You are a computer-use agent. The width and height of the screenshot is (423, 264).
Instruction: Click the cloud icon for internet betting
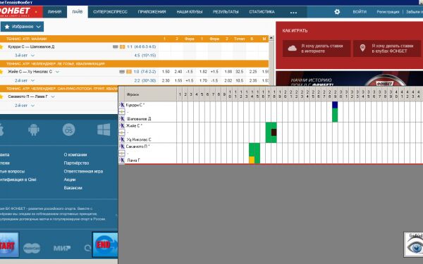point(292,49)
